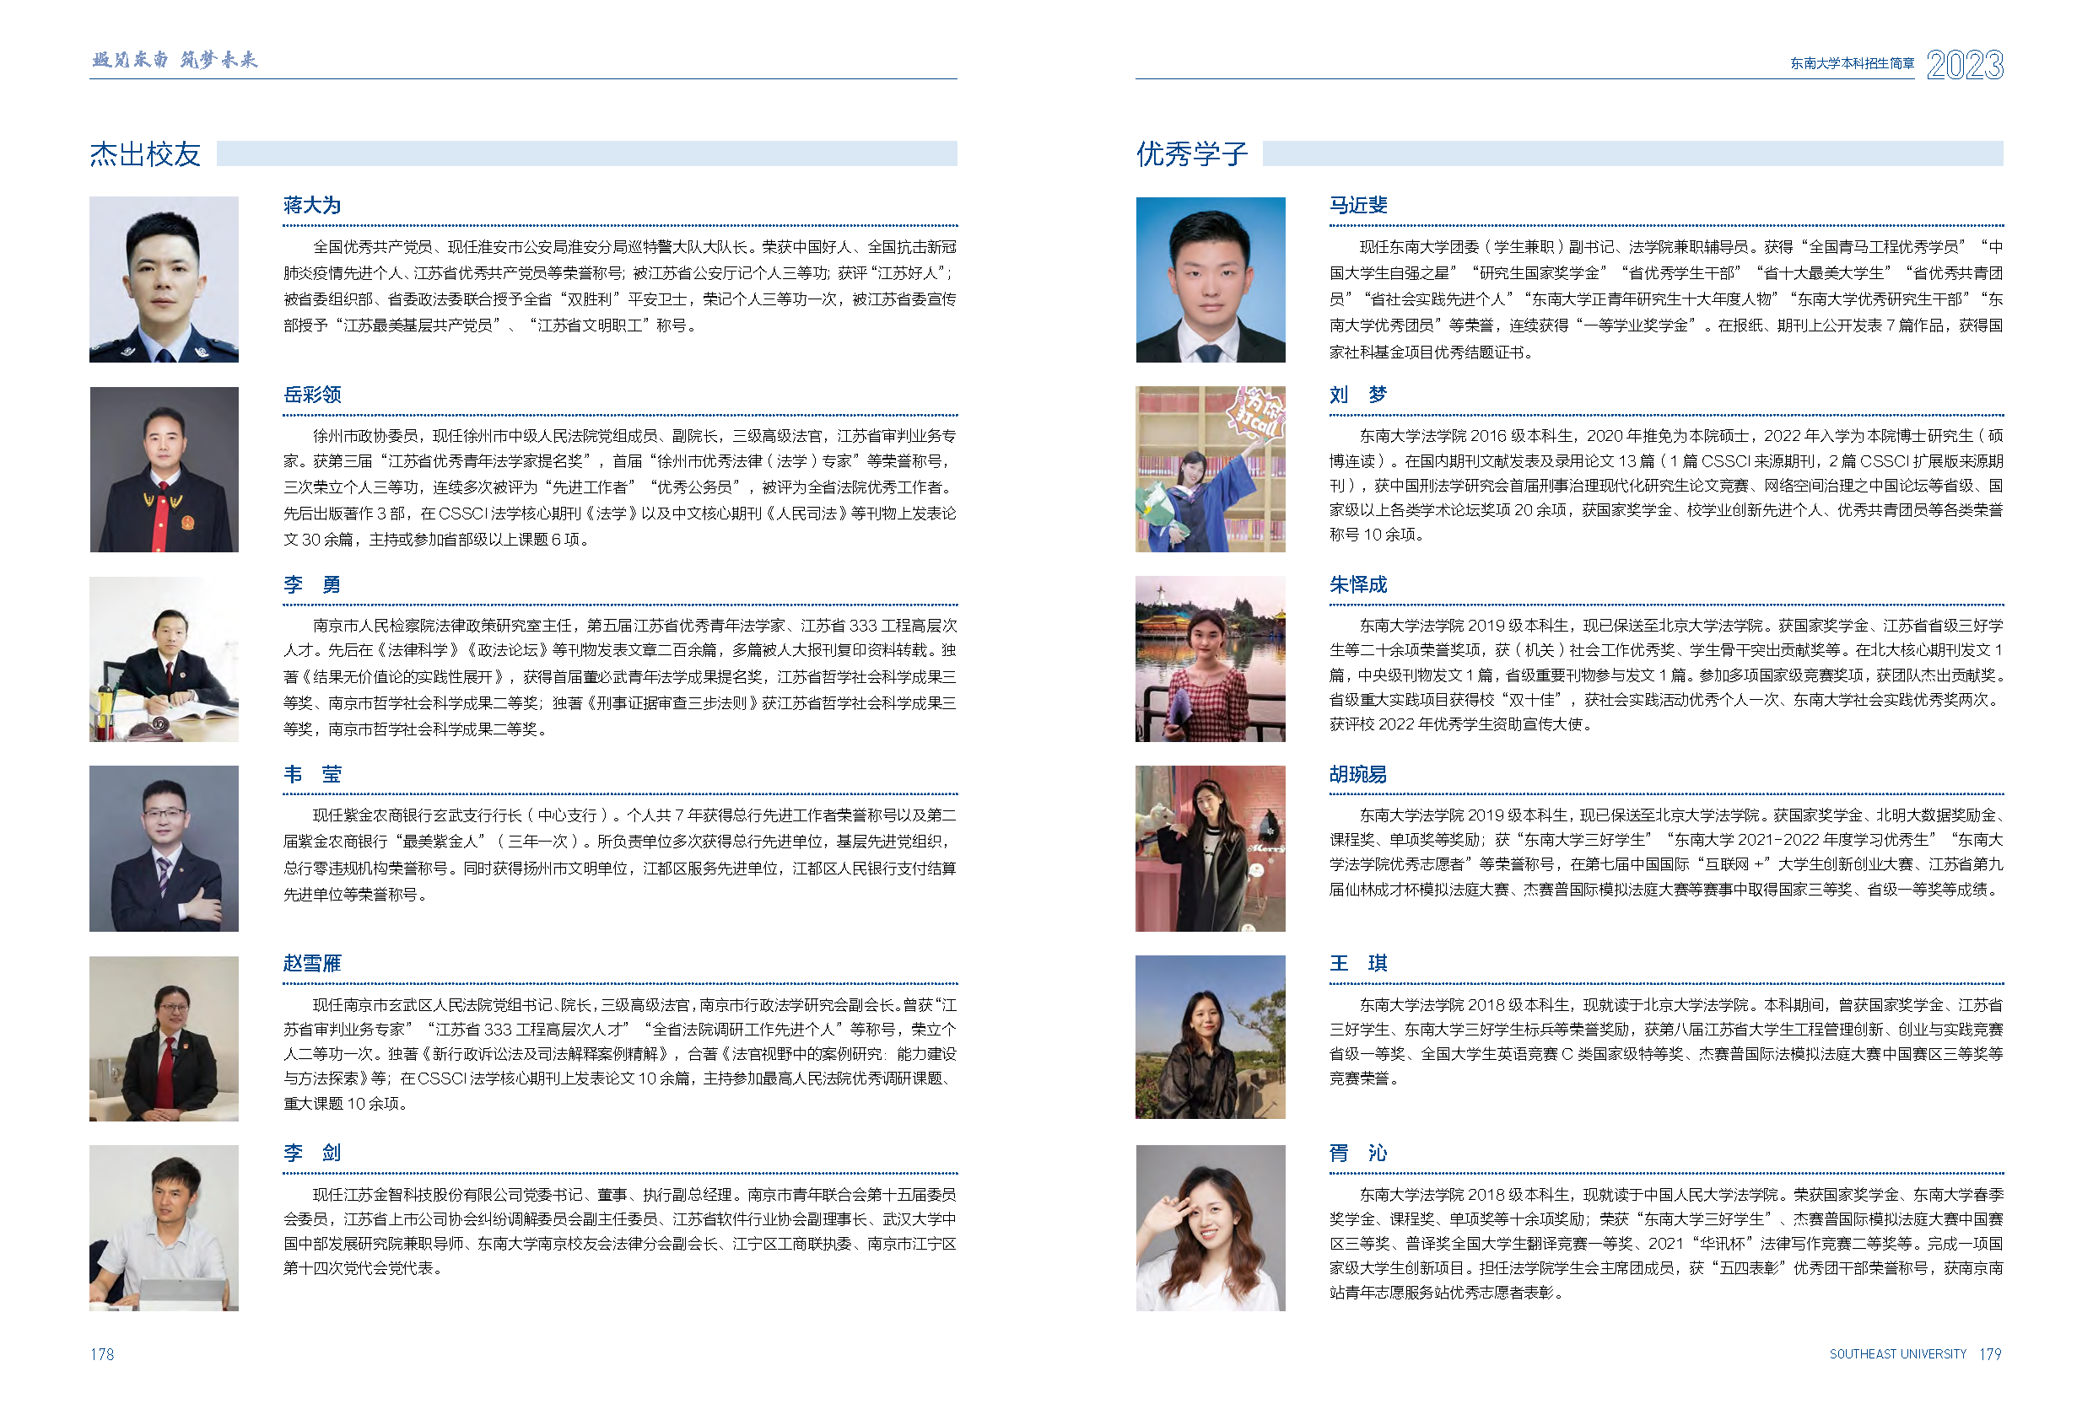Image resolution: width=2093 pixels, height=1420 pixels.
Task: Click the portrait photo of 蒋大为
Action: pos(163,279)
